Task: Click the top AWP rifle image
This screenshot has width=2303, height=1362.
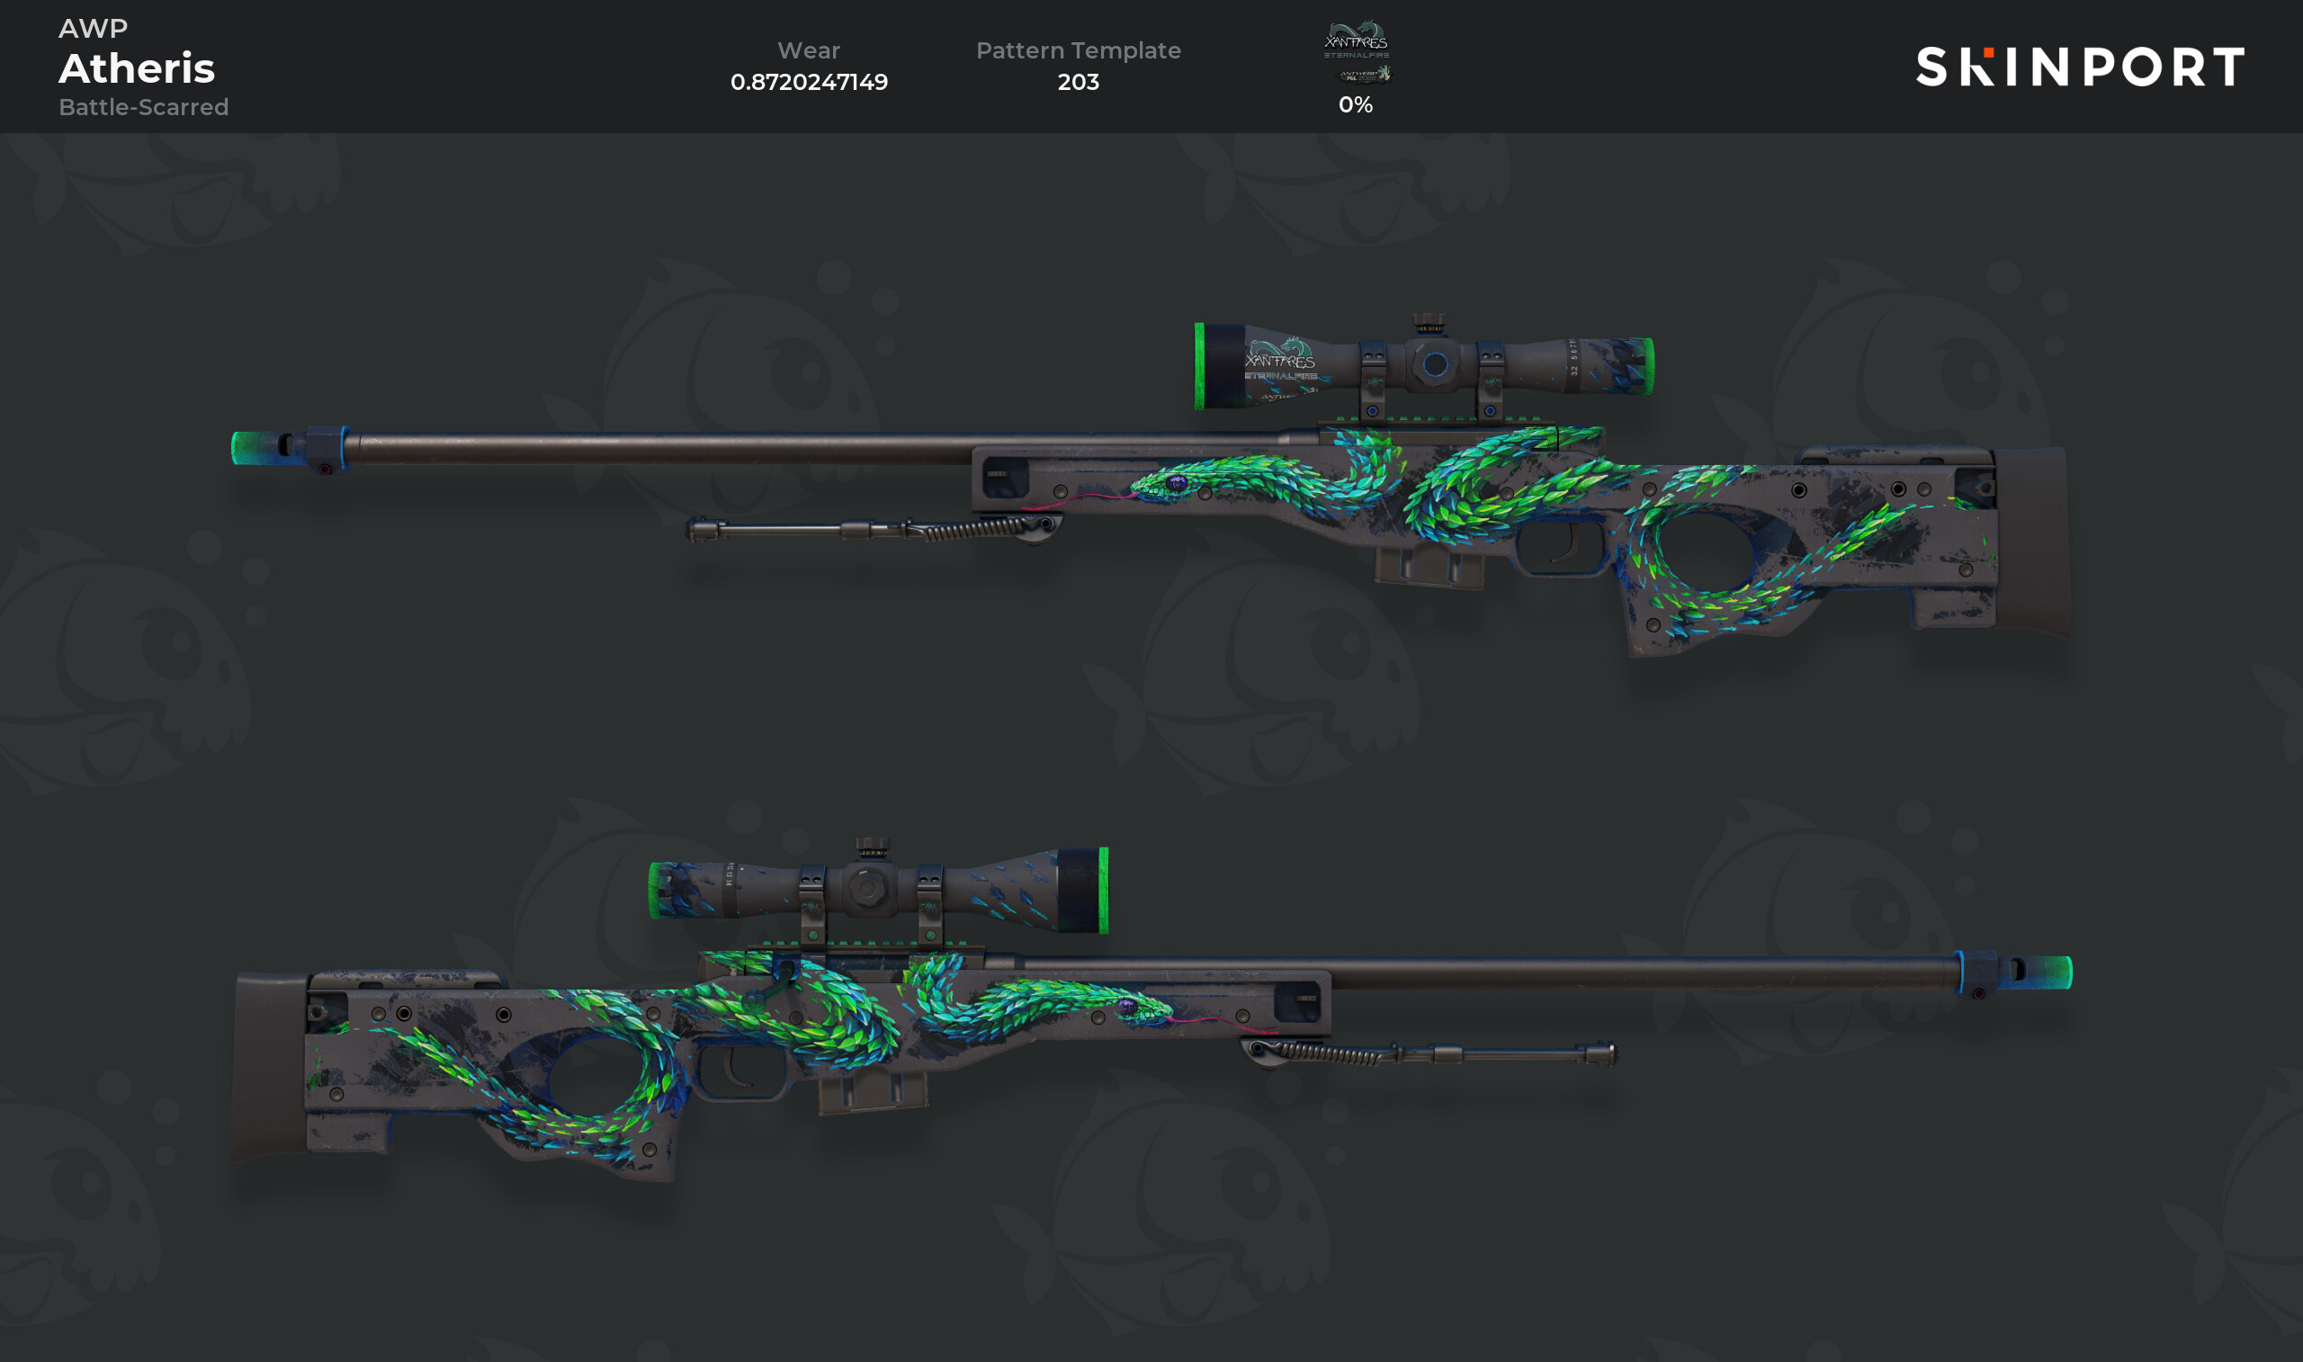Action: click(1151, 484)
